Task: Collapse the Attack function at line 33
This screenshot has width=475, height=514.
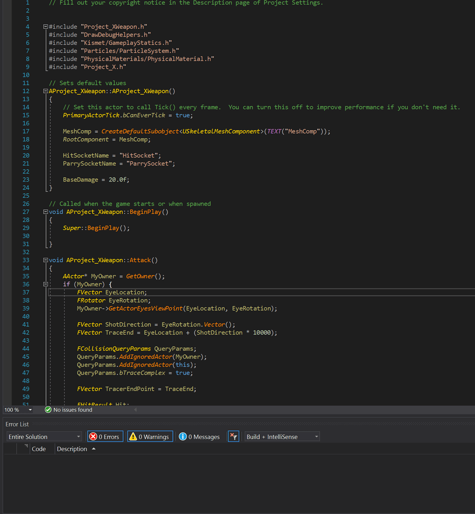Action: coord(46,260)
